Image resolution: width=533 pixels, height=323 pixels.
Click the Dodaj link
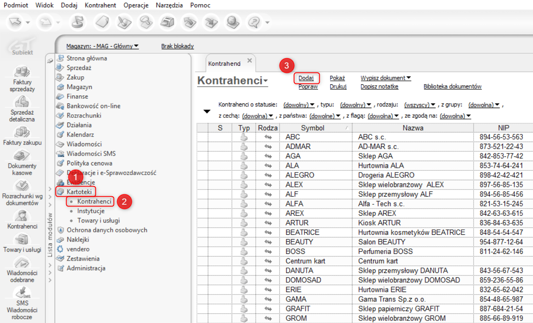click(306, 78)
